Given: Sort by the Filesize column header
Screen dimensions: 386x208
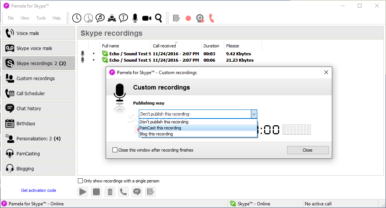Looking at the screenshot, I should [x=243, y=46].
